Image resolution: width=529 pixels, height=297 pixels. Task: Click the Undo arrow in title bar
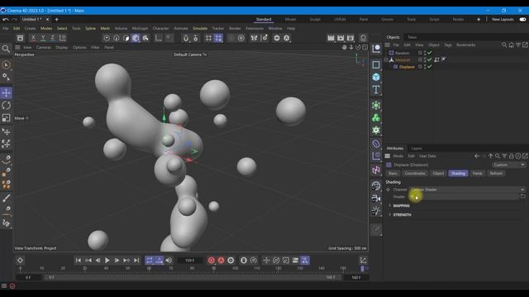coord(6,19)
